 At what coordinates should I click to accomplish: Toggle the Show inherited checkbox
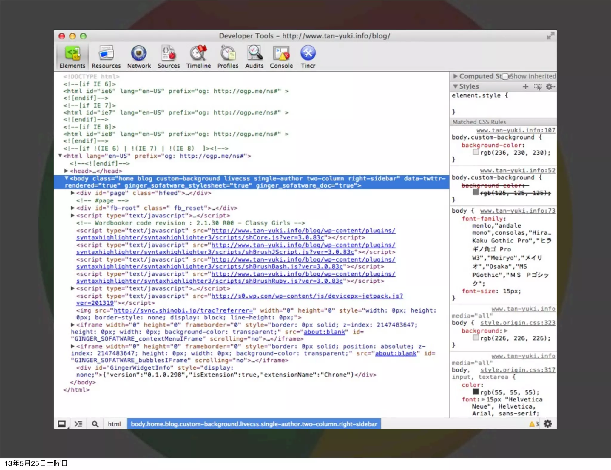(x=505, y=76)
